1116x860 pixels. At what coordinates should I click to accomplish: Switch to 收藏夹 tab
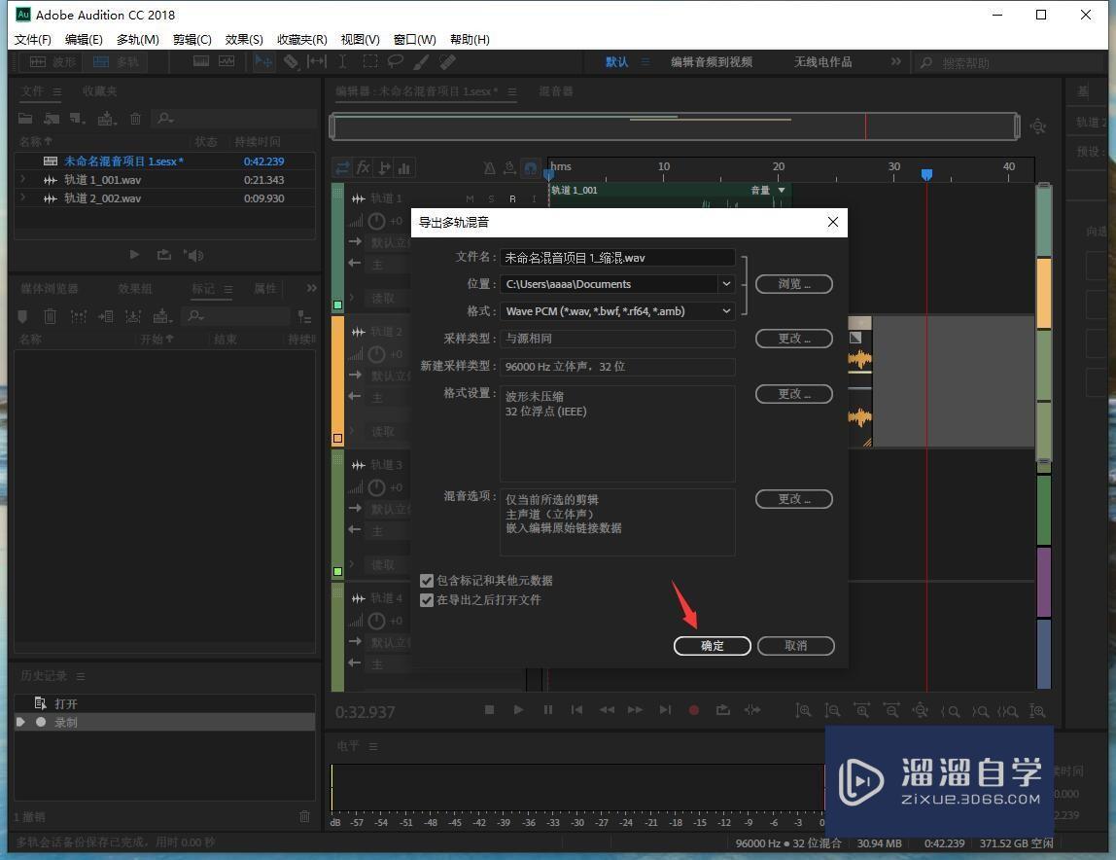[99, 91]
